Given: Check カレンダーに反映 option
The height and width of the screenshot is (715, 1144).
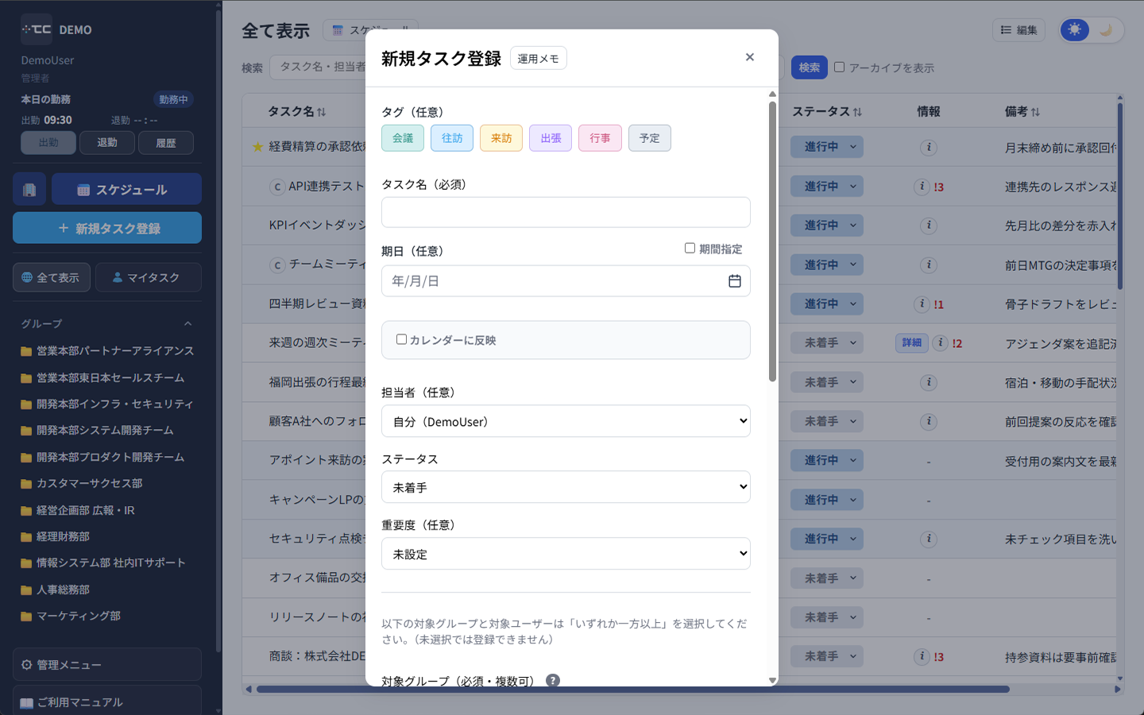Looking at the screenshot, I should click(401, 339).
